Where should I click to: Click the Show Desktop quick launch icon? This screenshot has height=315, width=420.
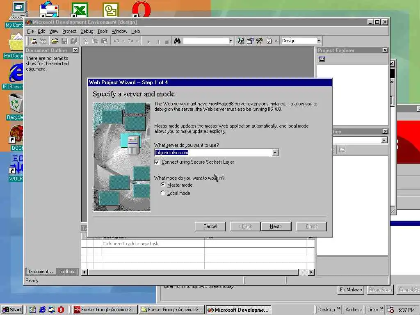(x=33, y=310)
